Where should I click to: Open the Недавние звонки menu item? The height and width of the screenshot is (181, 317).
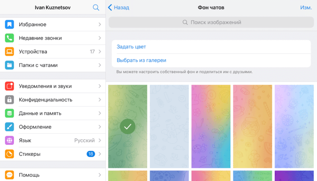[x=53, y=38]
